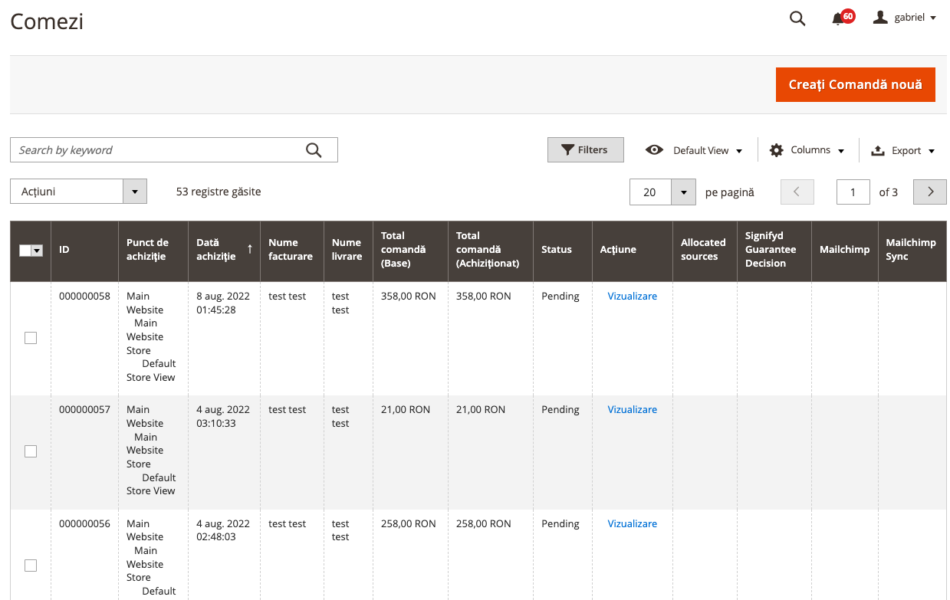
Task: Sort by Dată achiziție arrow
Action: point(250,249)
